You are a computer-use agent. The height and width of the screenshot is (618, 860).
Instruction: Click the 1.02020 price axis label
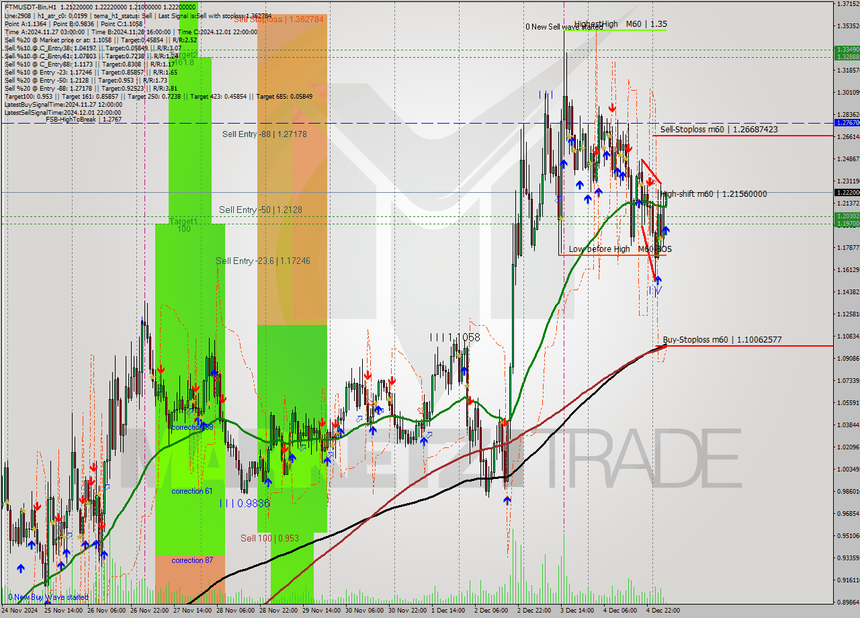coord(848,447)
